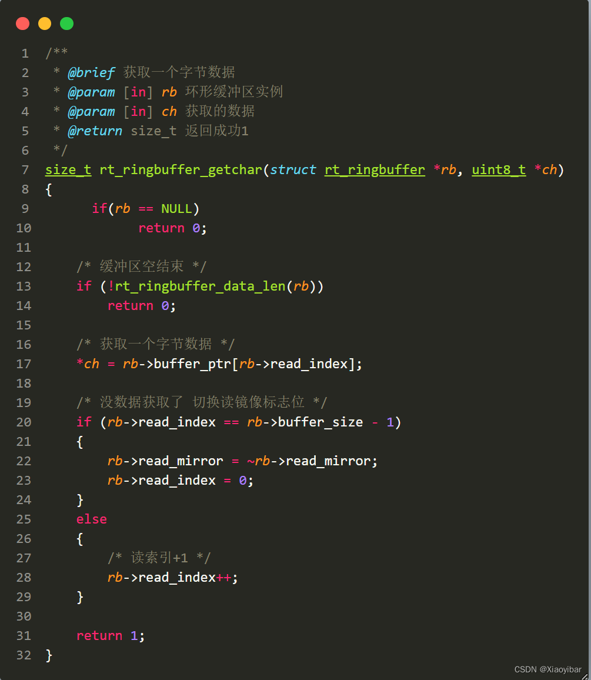
Task: Click the green traffic light button
Action: (x=66, y=24)
